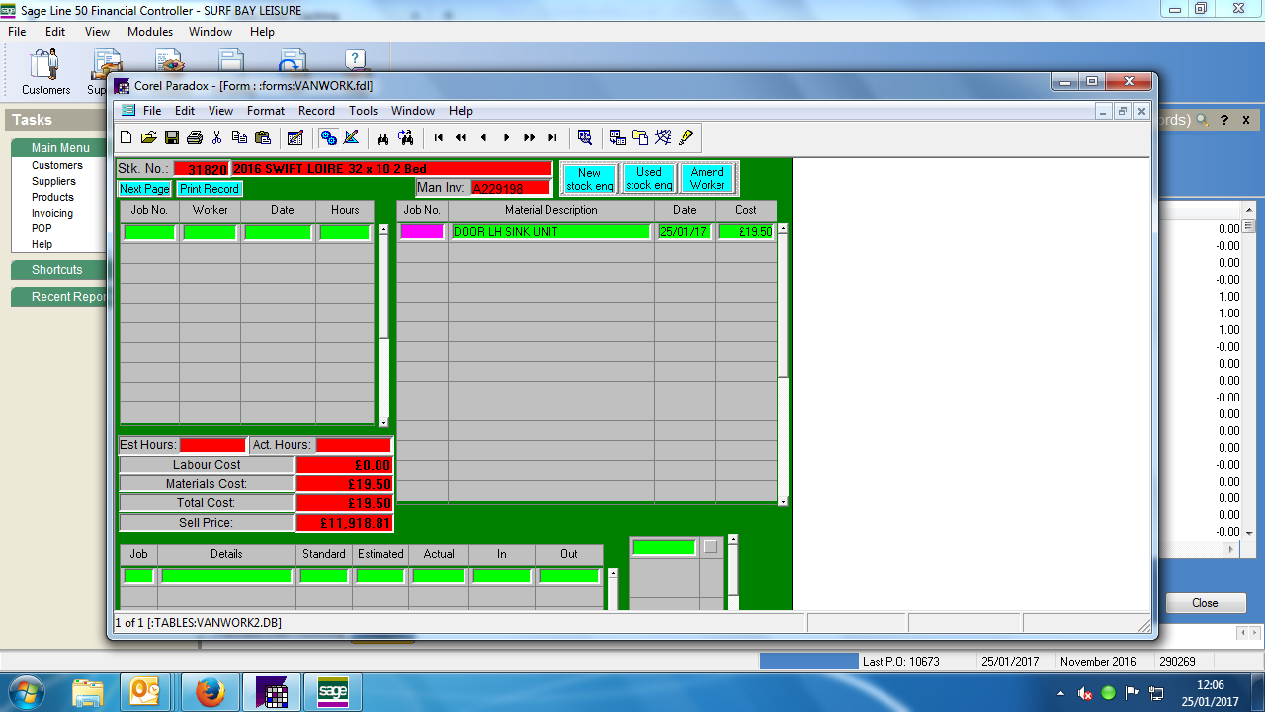
Task: Click the binoculars Locate Field Value icon
Action: [382, 137]
